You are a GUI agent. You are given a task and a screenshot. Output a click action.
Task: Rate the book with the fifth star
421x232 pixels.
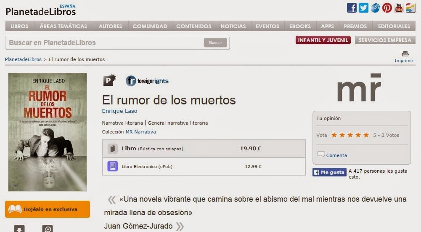366,135
